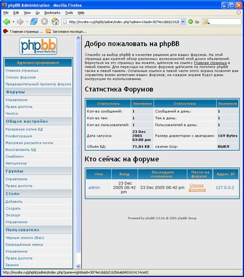Open the Forward button history dropdown arrow
The image size is (244, 277).
click(27, 22)
